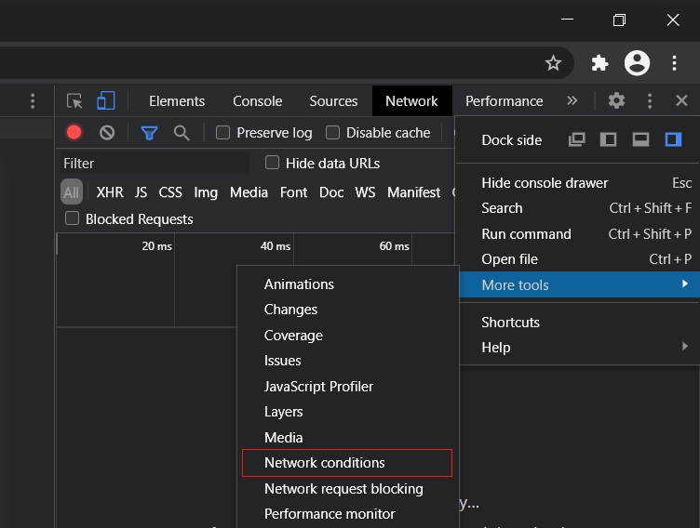Viewport: 700px width, 528px height.
Task: Toggle the device toolbar icon
Action: 106,101
